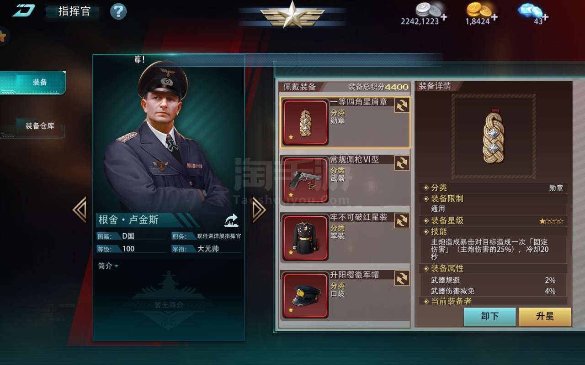Click the 装备星级 star rating

(x=551, y=221)
